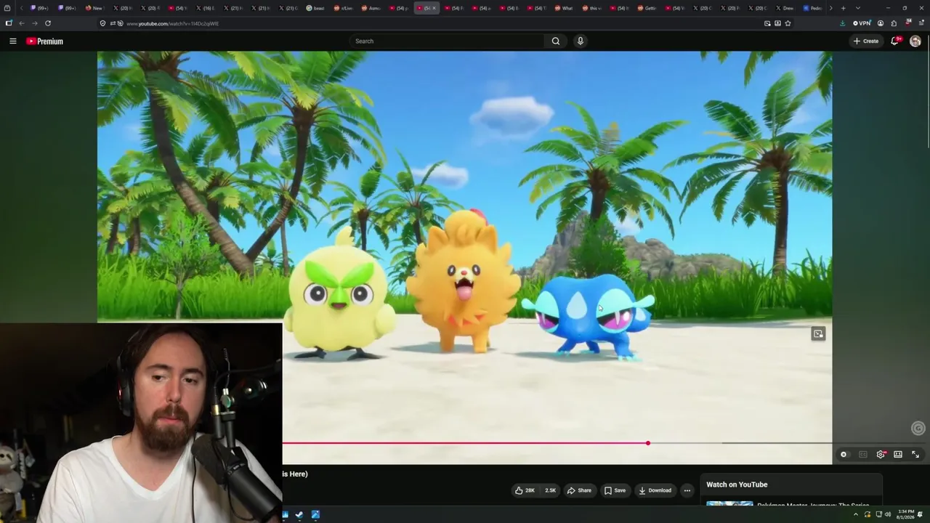Switch to the 'Drew' X tab
Image resolution: width=930 pixels, height=523 pixels.
(x=785, y=8)
